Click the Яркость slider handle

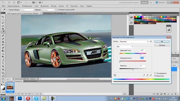coord(133,70)
